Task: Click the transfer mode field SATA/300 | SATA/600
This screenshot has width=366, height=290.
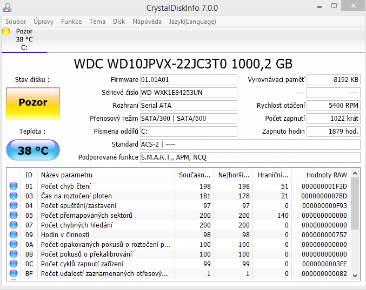Action: [x=189, y=119]
